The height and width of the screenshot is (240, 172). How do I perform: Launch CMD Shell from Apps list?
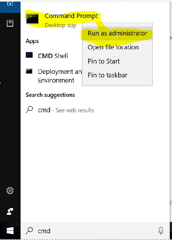pyautogui.click(x=53, y=56)
